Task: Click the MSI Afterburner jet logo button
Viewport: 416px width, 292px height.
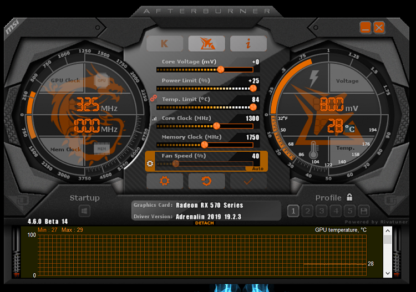Action: (207, 44)
